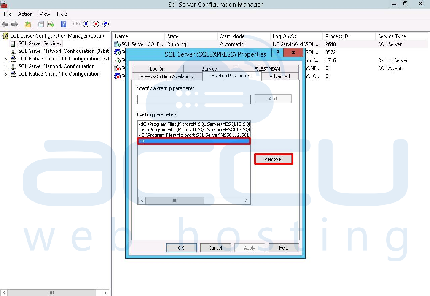Open the Help menu
The image size is (430, 296).
(62, 14)
